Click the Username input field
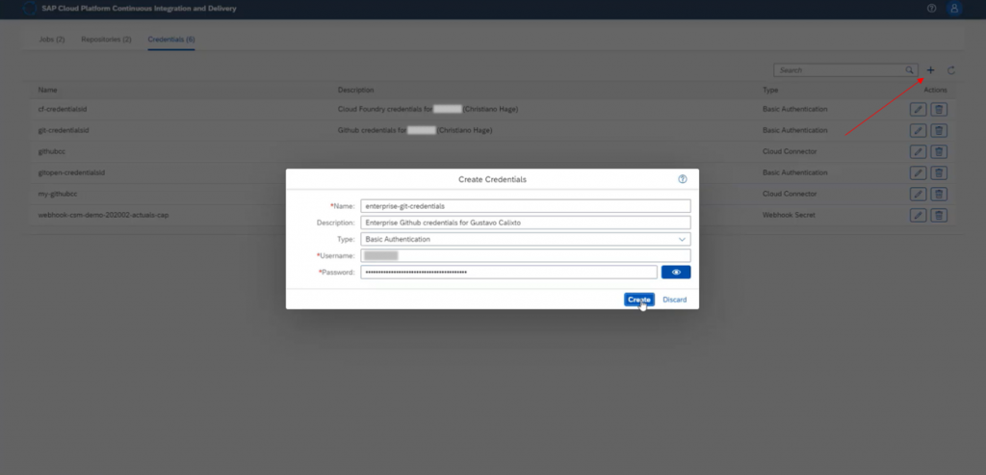The width and height of the screenshot is (986, 475). [x=526, y=255]
